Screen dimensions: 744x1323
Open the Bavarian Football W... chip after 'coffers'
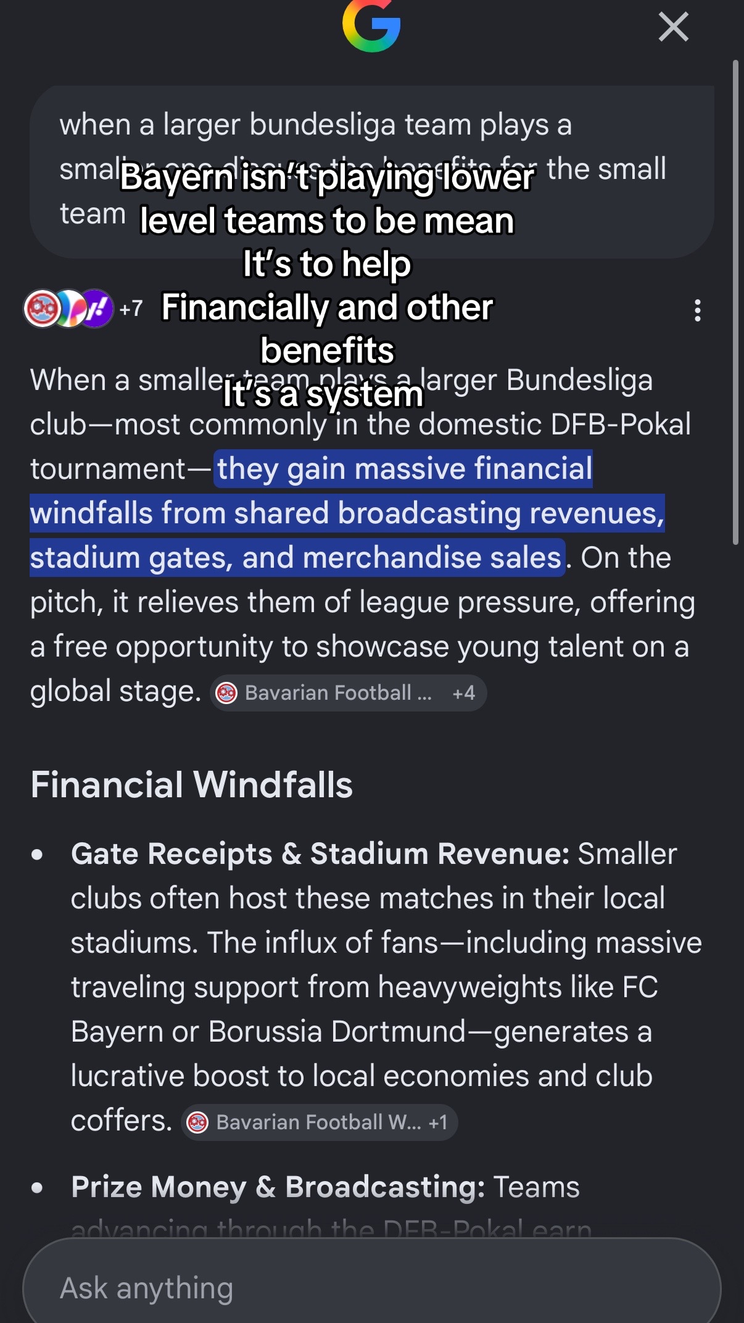click(319, 1122)
